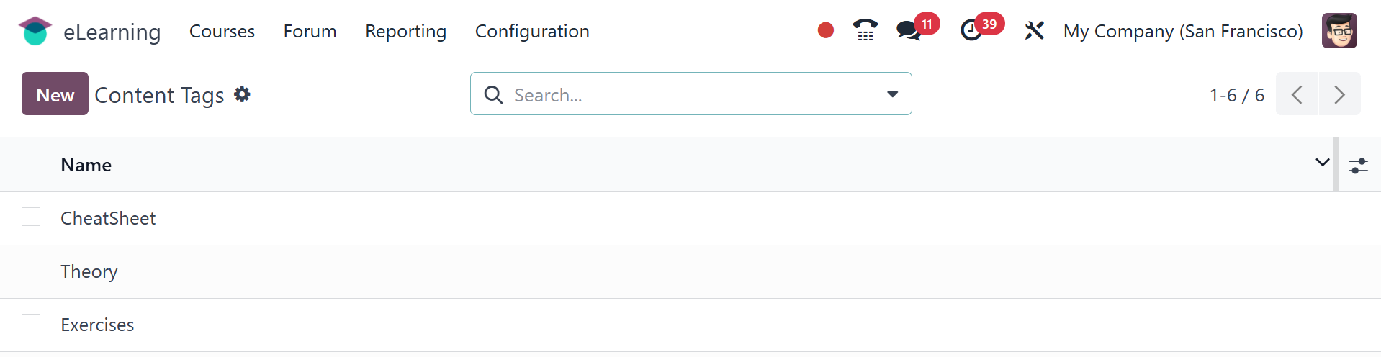Select the Theory row checkbox
1381x357 pixels.
click(x=31, y=270)
